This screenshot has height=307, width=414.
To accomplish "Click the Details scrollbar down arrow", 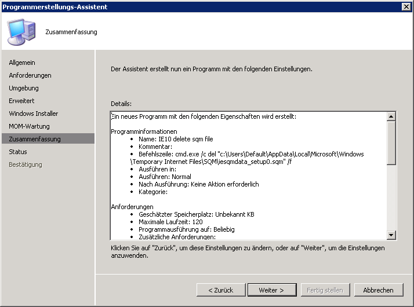I will (x=391, y=235).
